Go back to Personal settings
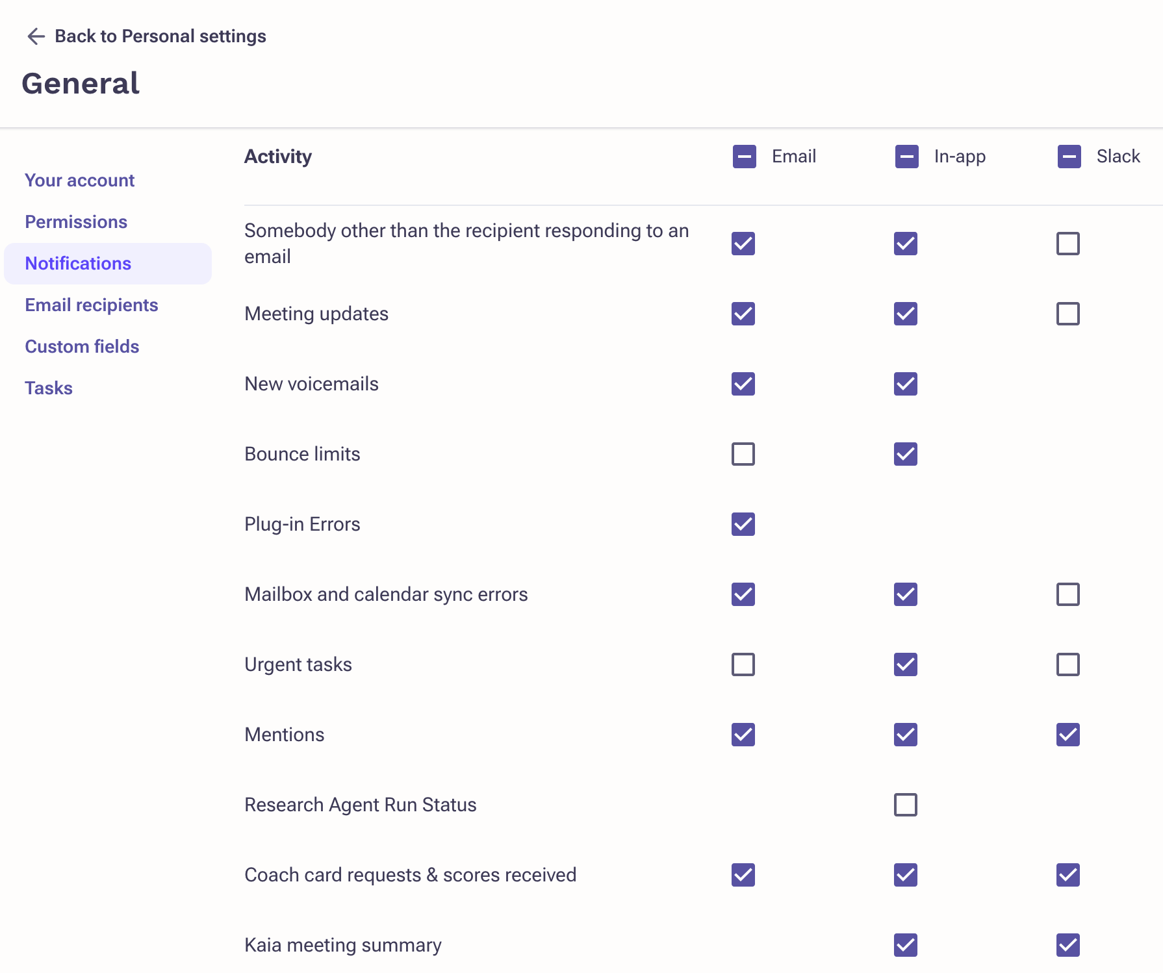This screenshot has height=973, width=1163. pos(160,36)
